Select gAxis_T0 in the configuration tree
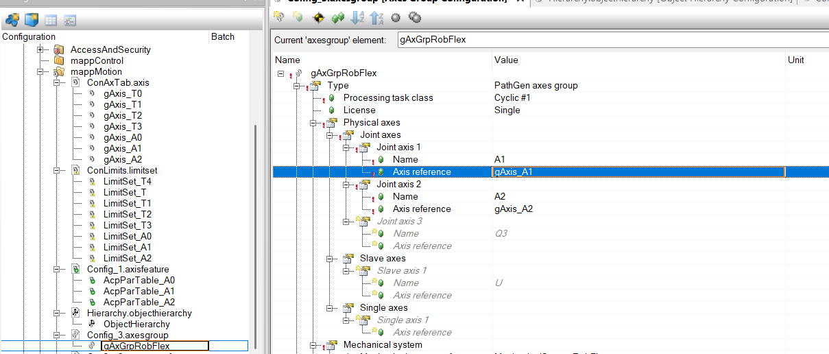This screenshot has width=829, height=354. 123,93
